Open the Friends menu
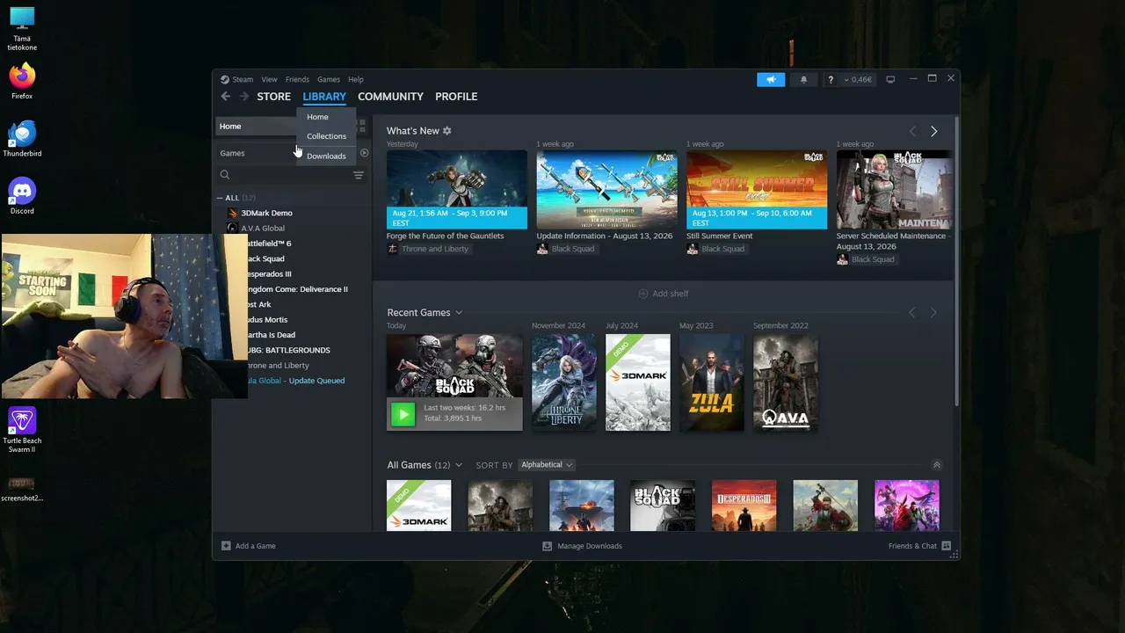1125x633 pixels. (297, 79)
